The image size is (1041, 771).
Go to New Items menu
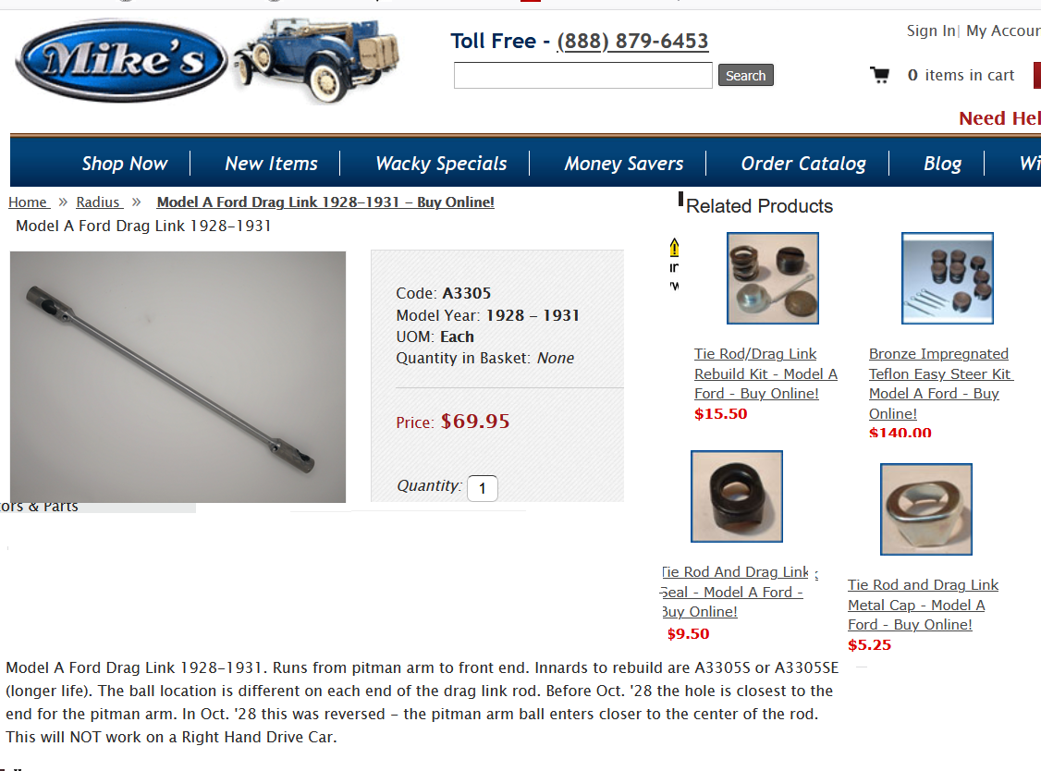click(271, 164)
